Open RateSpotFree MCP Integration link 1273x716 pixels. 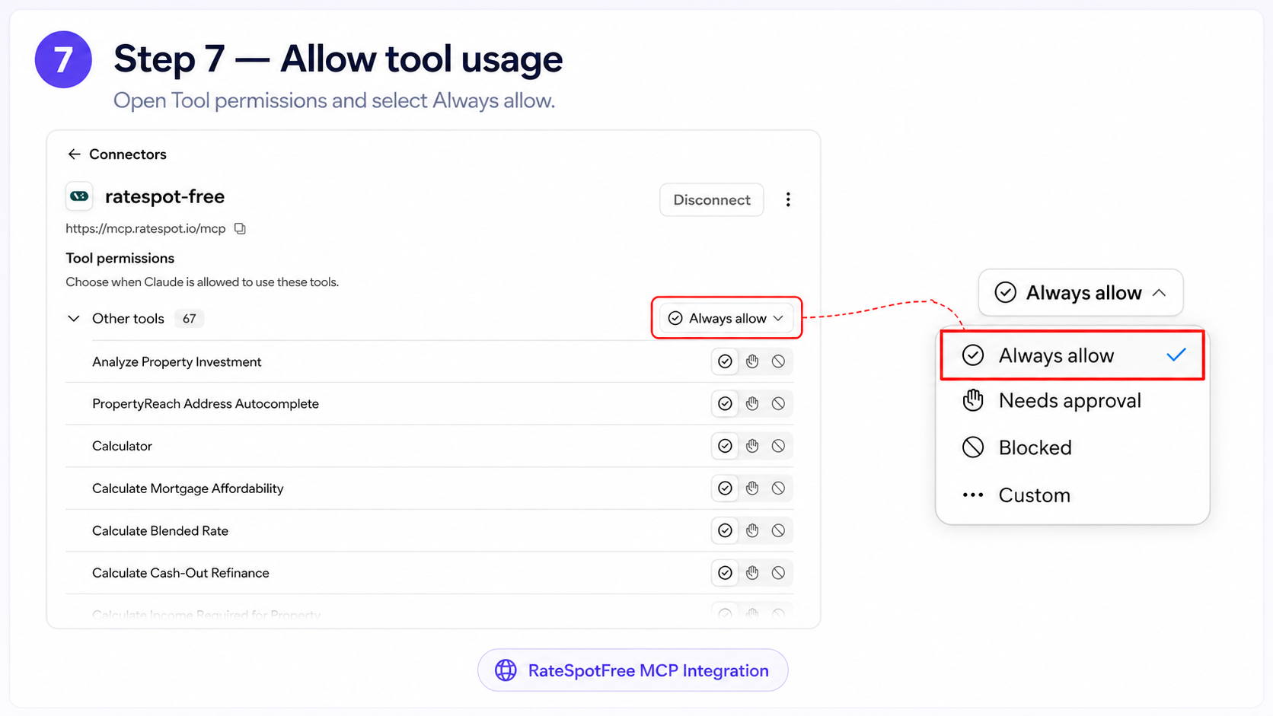(633, 670)
